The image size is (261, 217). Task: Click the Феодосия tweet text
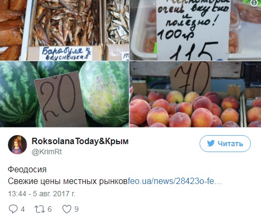(27, 170)
